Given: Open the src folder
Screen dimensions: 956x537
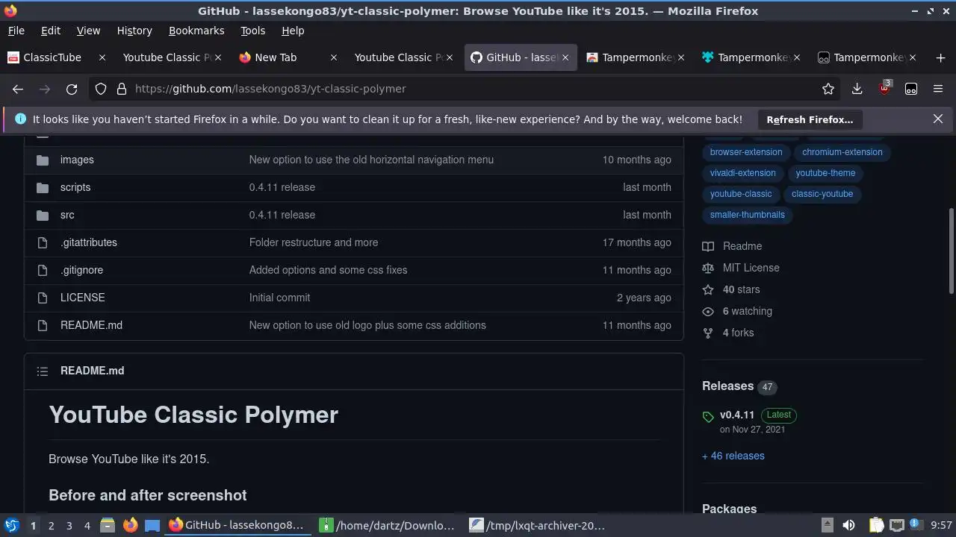Looking at the screenshot, I should pyautogui.click(x=67, y=215).
